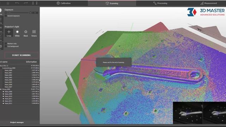This screenshot has height=127, width=226.
Task: Click the exposure value field
Action: pos(35,13)
